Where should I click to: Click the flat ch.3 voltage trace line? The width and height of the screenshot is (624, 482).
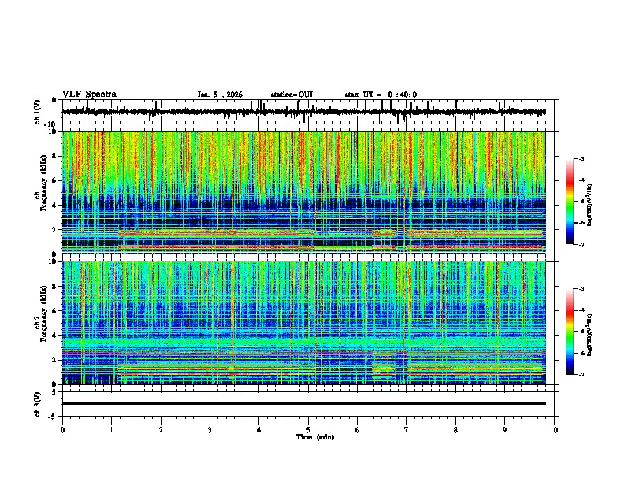[304, 403]
